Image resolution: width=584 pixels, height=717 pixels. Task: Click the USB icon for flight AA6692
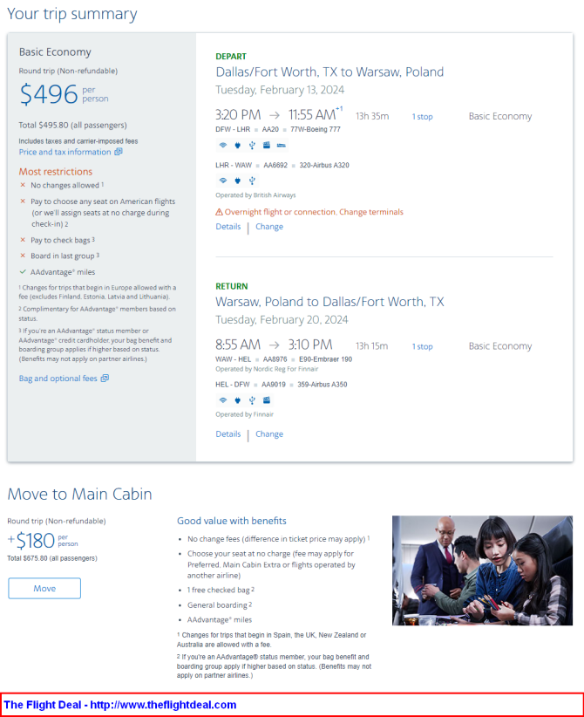coord(251,181)
